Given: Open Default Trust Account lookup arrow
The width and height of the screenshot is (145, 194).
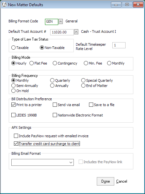Looking at the screenshot, I should click(76, 32).
